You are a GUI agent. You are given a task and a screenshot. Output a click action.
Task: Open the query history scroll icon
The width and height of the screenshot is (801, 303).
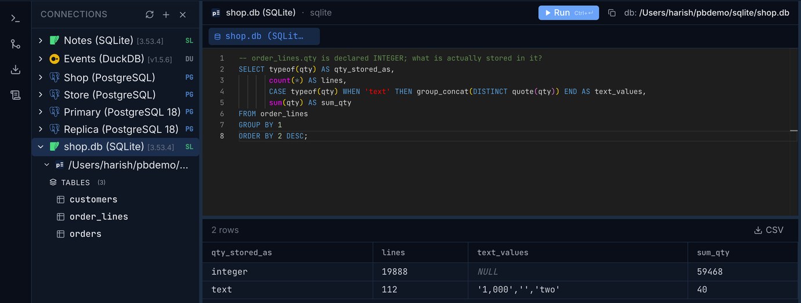coord(16,95)
